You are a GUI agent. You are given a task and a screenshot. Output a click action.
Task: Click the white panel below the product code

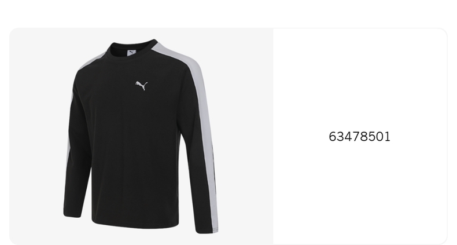(360, 192)
